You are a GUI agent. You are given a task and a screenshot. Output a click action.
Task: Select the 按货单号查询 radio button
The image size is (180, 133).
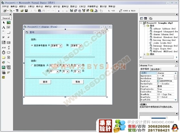[x=32, y=46]
